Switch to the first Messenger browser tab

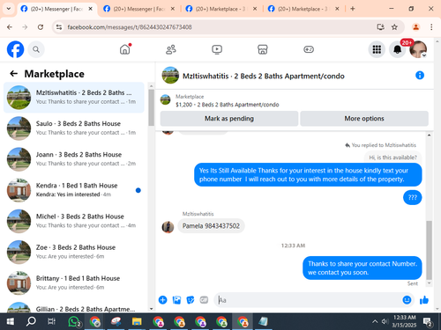pyautogui.click(x=57, y=9)
